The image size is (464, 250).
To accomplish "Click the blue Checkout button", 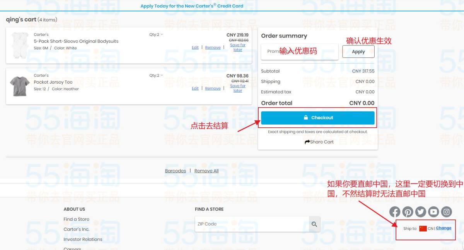I will [x=318, y=118].
